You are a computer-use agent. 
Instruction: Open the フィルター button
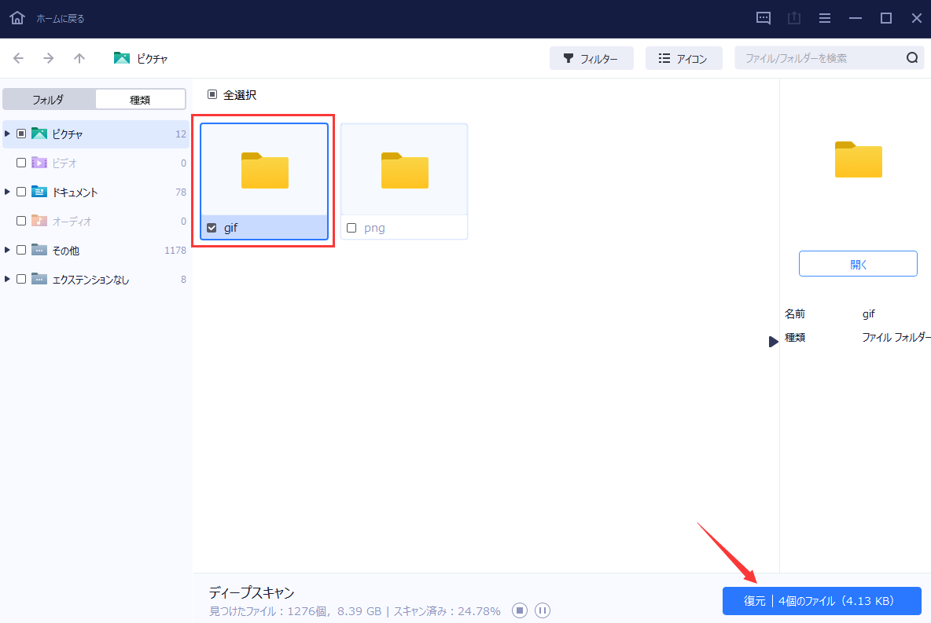click(591, 58)
